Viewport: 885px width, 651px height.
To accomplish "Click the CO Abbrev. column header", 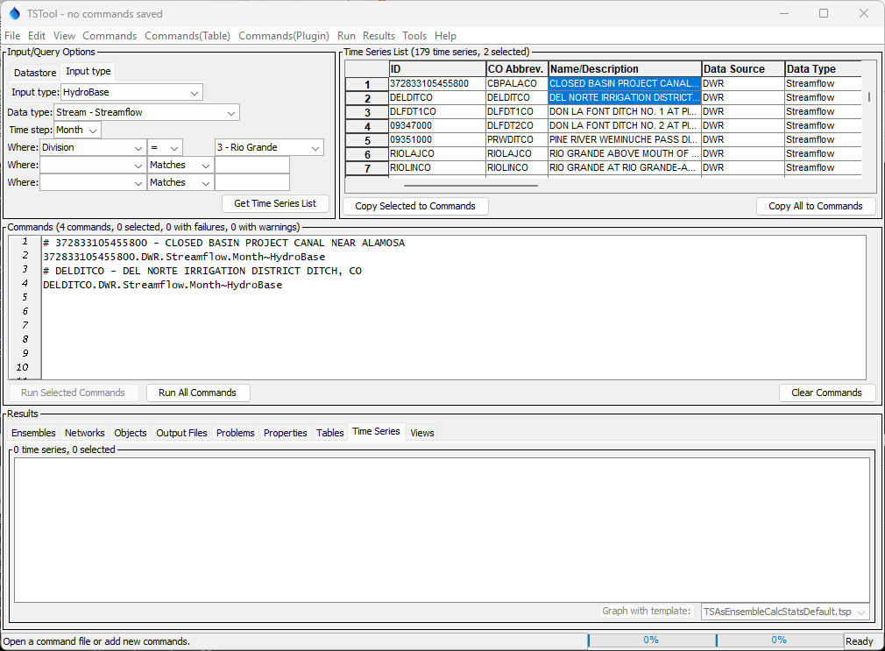I will 517,69.
